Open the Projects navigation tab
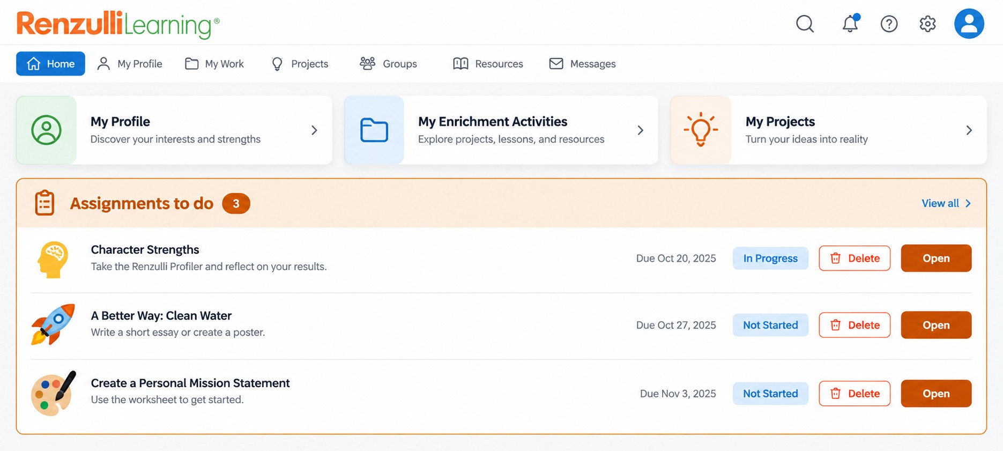The image size is (1003, 451). click(300, 63)
